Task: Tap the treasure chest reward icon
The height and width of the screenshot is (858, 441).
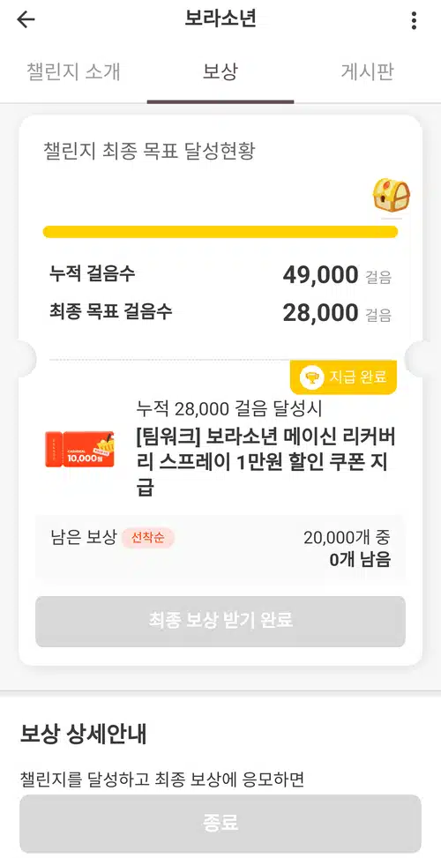Action: tap(392, 196)
